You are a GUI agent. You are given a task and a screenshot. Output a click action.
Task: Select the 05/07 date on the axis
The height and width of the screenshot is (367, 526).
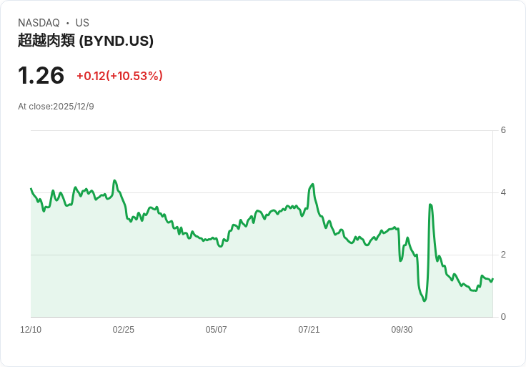click(216, 330)
